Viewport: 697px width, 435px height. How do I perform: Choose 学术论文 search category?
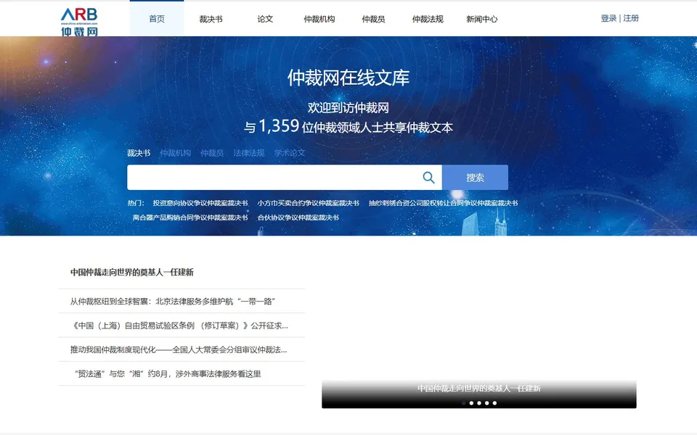[290, 153]
